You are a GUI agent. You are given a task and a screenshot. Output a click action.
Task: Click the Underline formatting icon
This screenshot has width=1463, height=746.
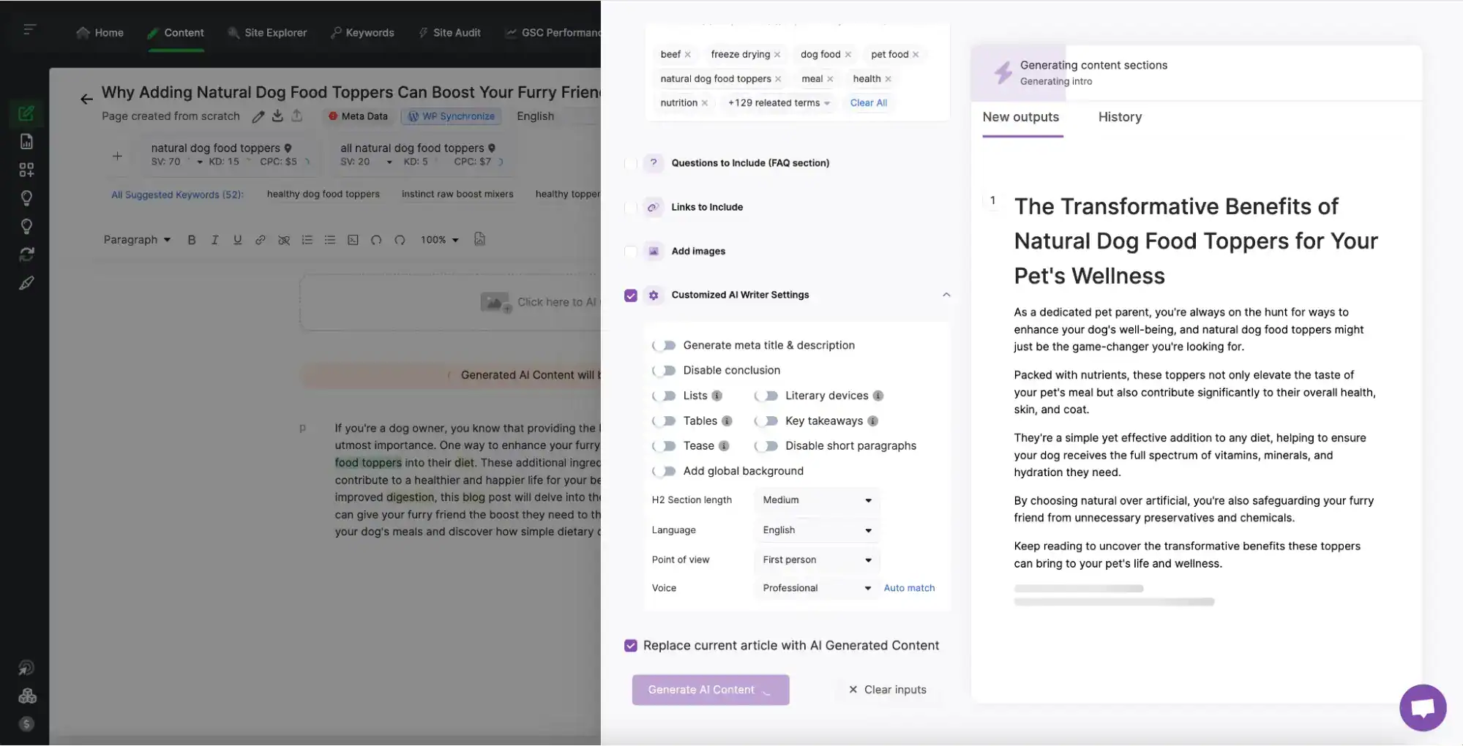pos(237,240)
